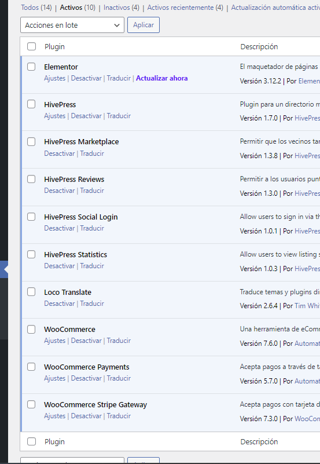320x464 pixels.
Task: Open the Activos recientemente filter
Action: pyautogui.click(x=185, y=8)
